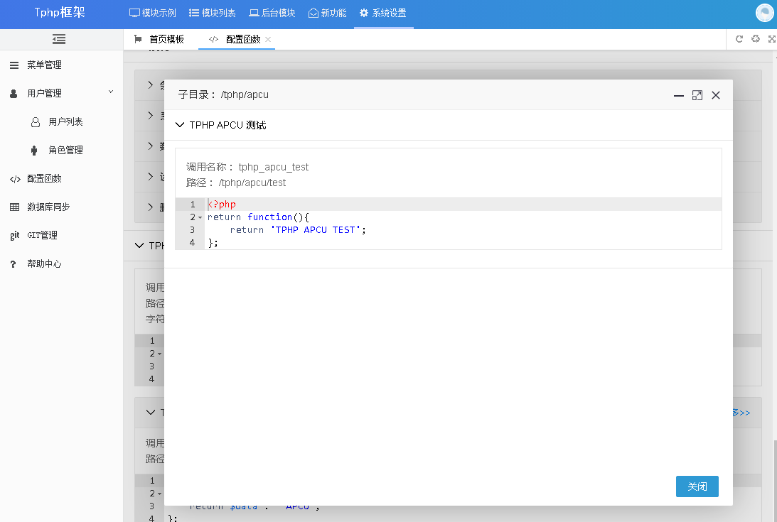Expand fourth collapsed row in background list

tap(151, 176)
